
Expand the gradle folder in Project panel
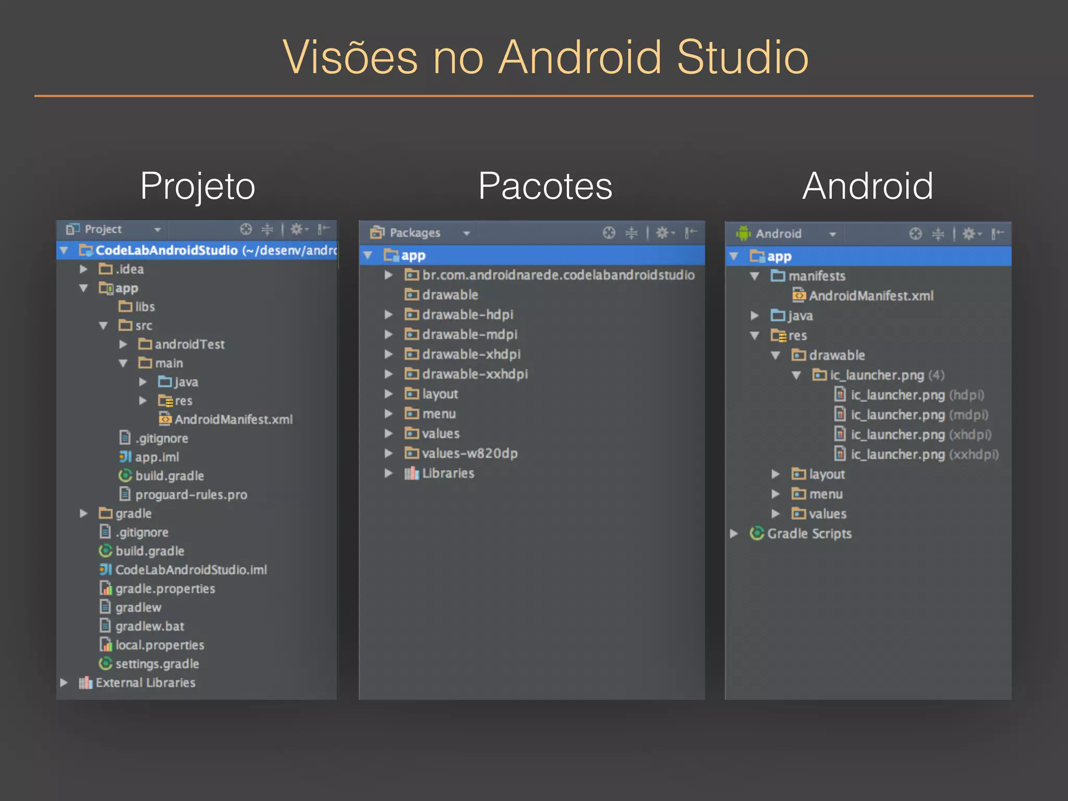83,513
